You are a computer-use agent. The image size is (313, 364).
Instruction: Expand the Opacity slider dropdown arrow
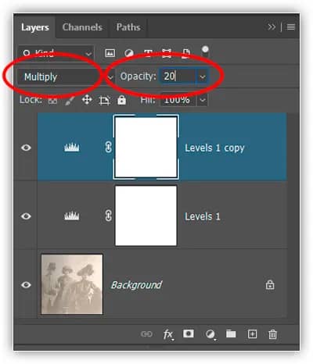pos(203,77)
